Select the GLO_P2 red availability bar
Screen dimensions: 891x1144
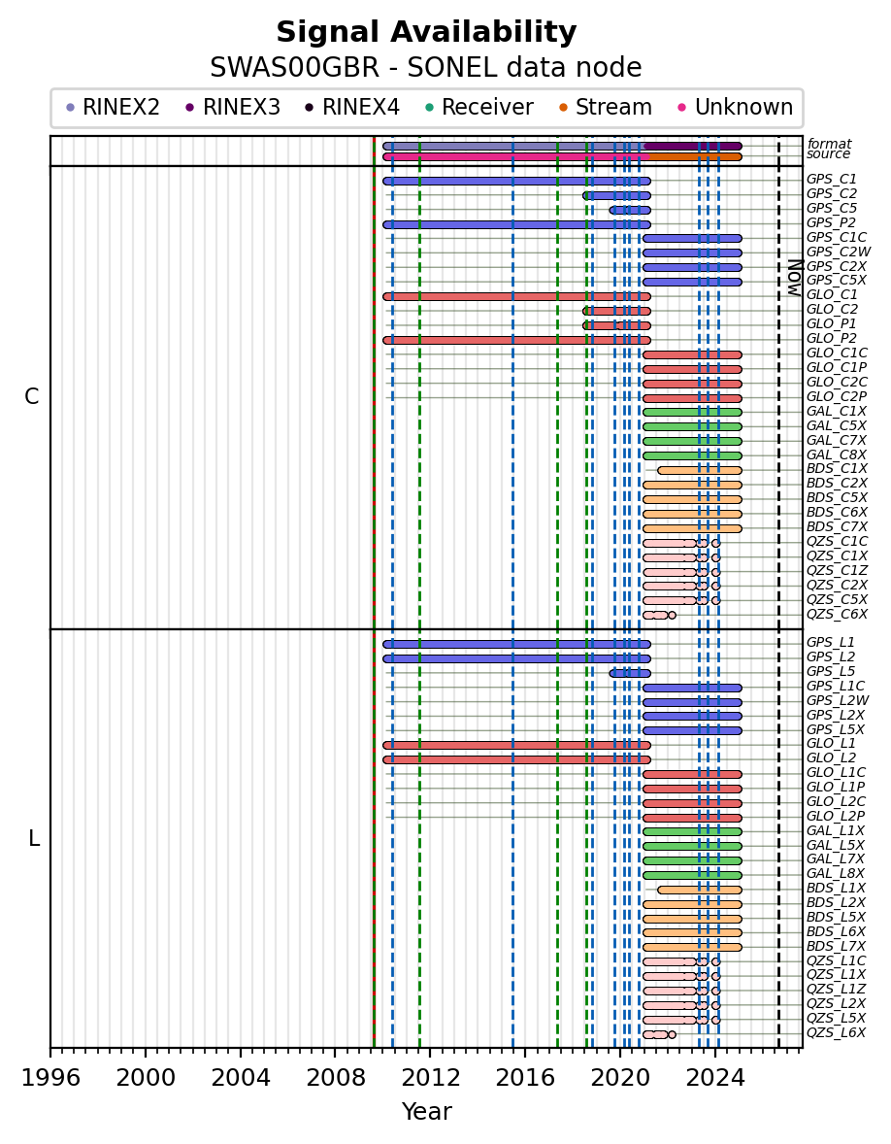point(516,340)
